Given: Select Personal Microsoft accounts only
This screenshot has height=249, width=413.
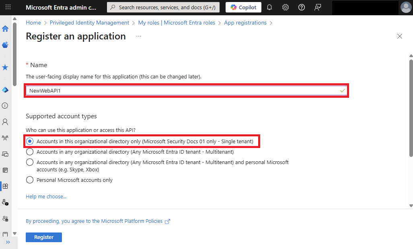Looking at the screenshot, I should [x=30, y=180].
